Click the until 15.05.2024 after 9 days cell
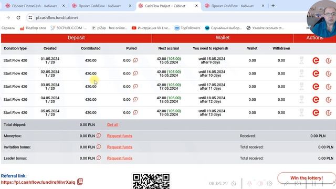Viewport: 336px width, 189px height. click(212, 60)
